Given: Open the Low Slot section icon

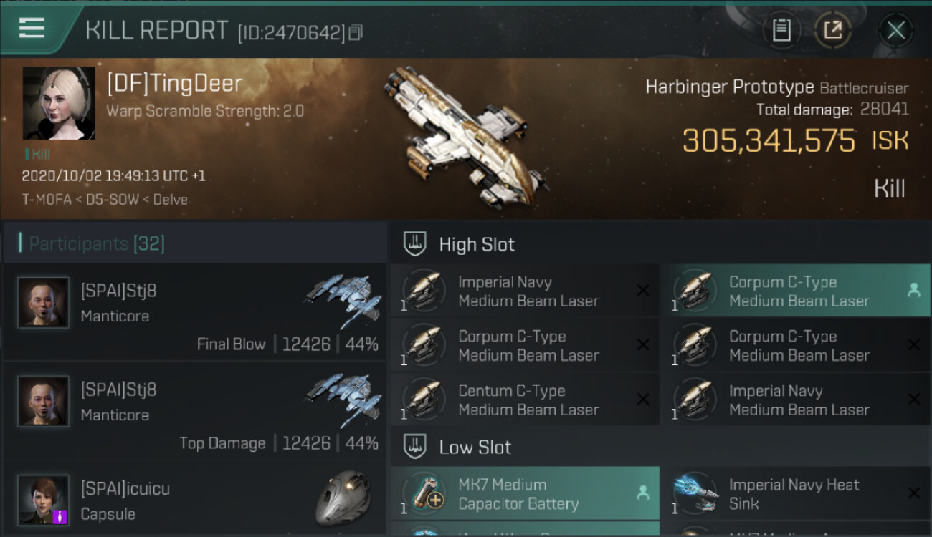Looking at the screenshot, I should [415, 447].
